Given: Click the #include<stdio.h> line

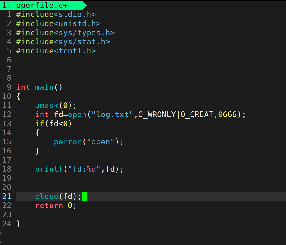Looking at the screenshot, I should [x=56, y=14].
